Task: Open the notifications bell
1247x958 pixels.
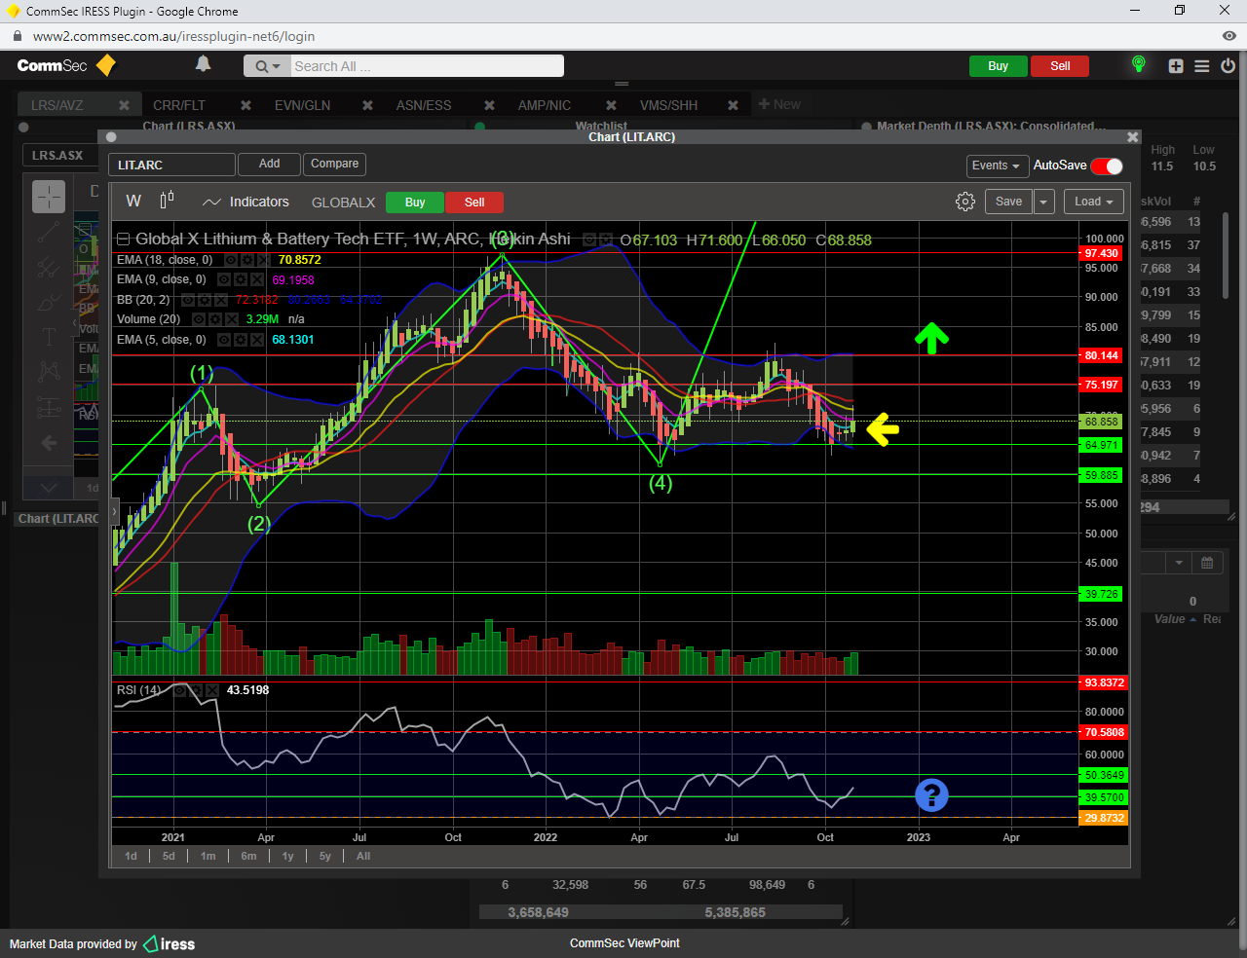Action: click(203, 64)
